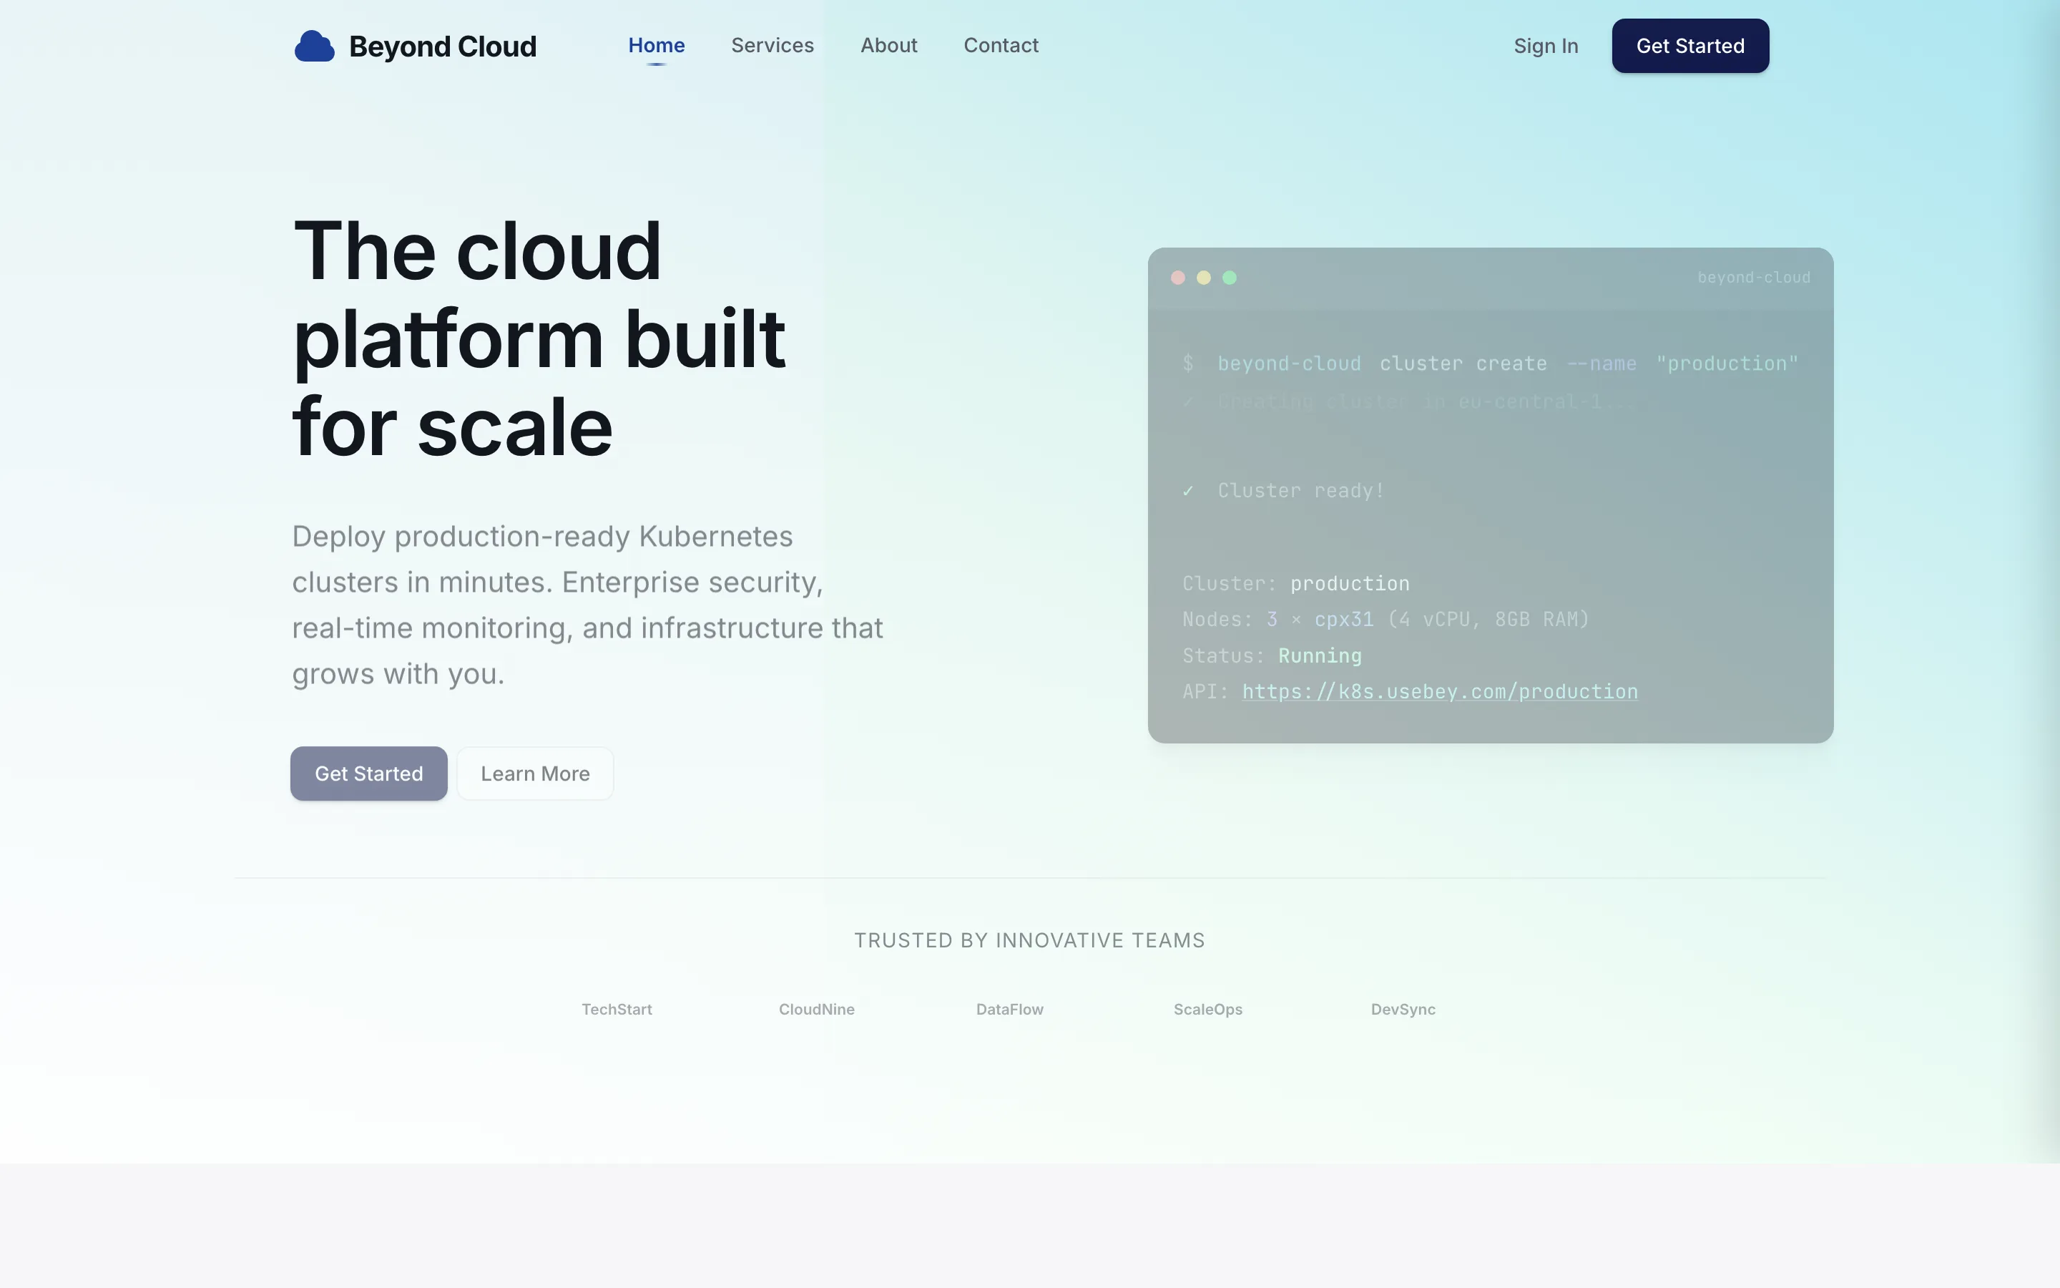Click the DataFlow company logo
2060x1288 pixels.
[1009, 1010]
